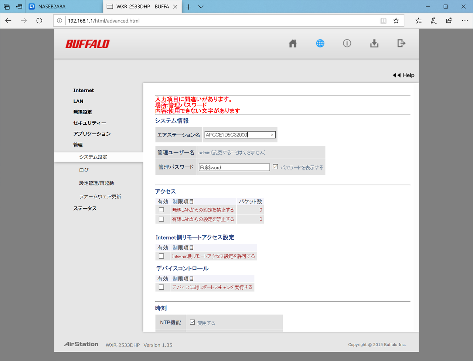Click the browser address bar URL
The image size is (473, 361).
click(x=104, y=21)
